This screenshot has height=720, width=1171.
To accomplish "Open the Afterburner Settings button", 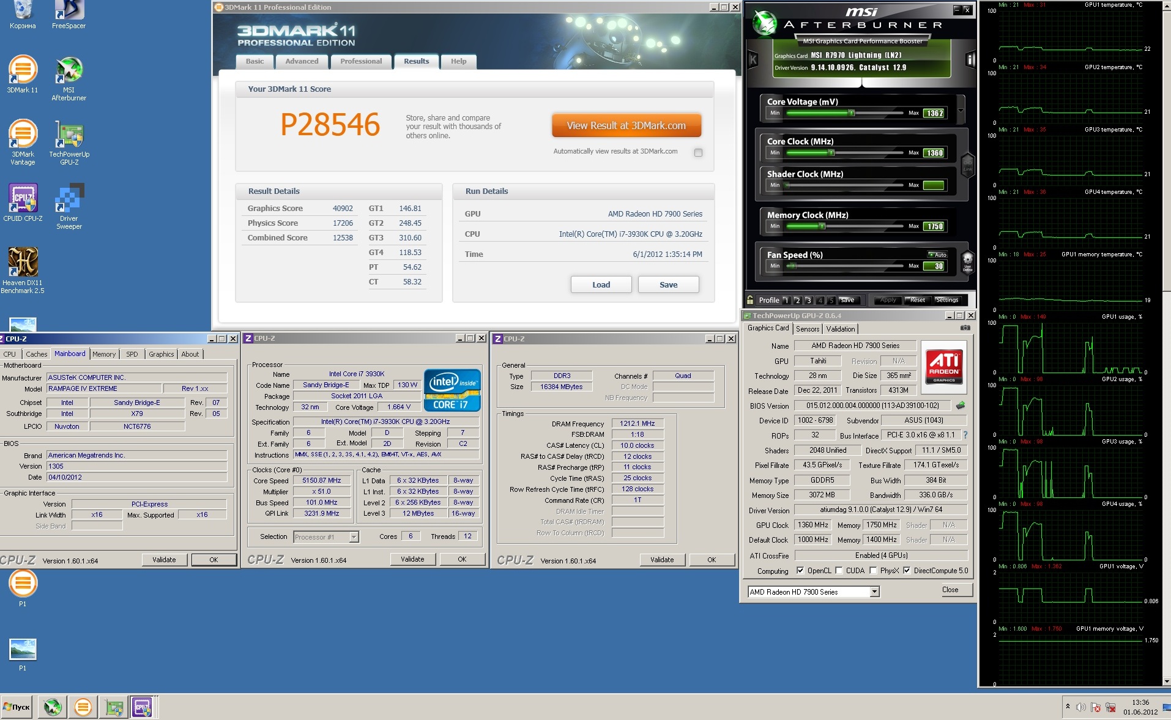I will pos(946,300).
